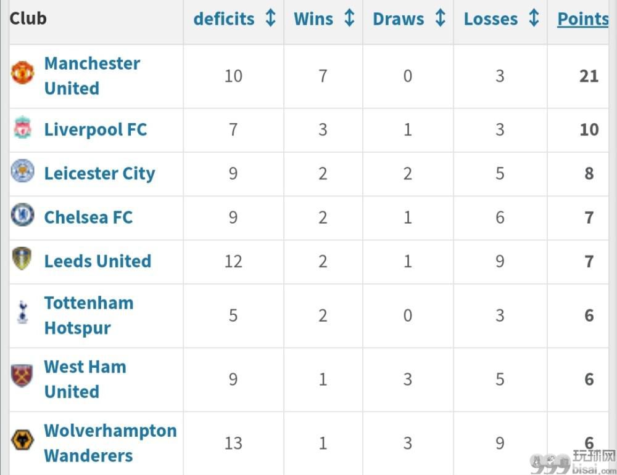Open the Leicester City team link
The image size is (617, 475).
pyautogui.click(x=99, y=174)
